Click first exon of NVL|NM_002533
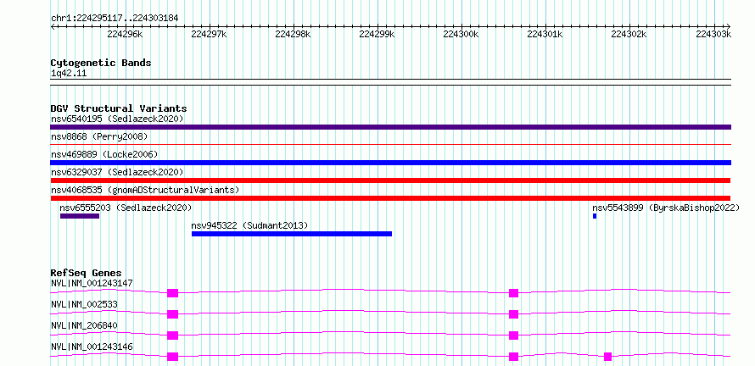Viewport: 755px width, 366px height. tap(172, 314)
